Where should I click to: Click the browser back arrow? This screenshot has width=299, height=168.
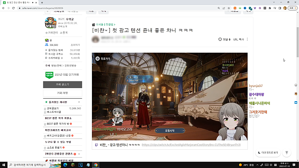pyautogui.click(x=3, y=8)
